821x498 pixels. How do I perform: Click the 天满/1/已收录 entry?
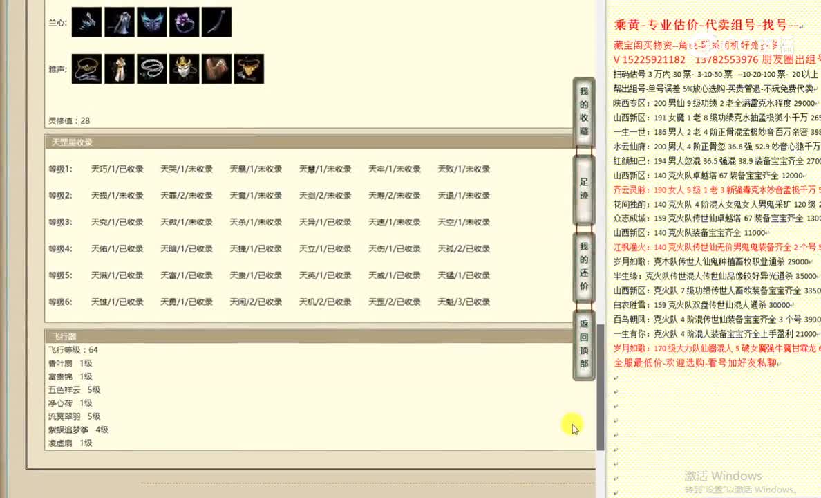coord(117,275)
